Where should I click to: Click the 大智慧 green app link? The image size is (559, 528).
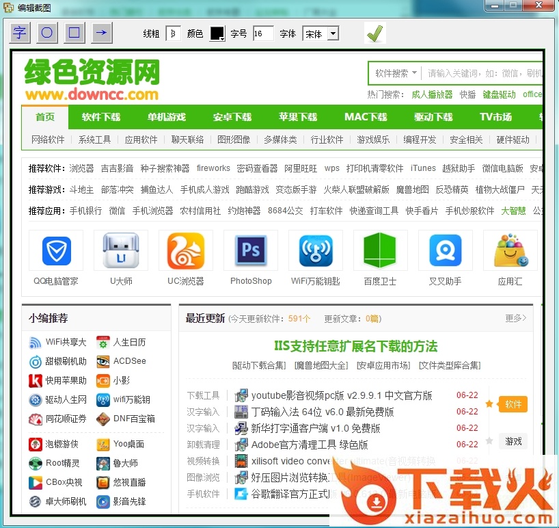tap(513, 211)
